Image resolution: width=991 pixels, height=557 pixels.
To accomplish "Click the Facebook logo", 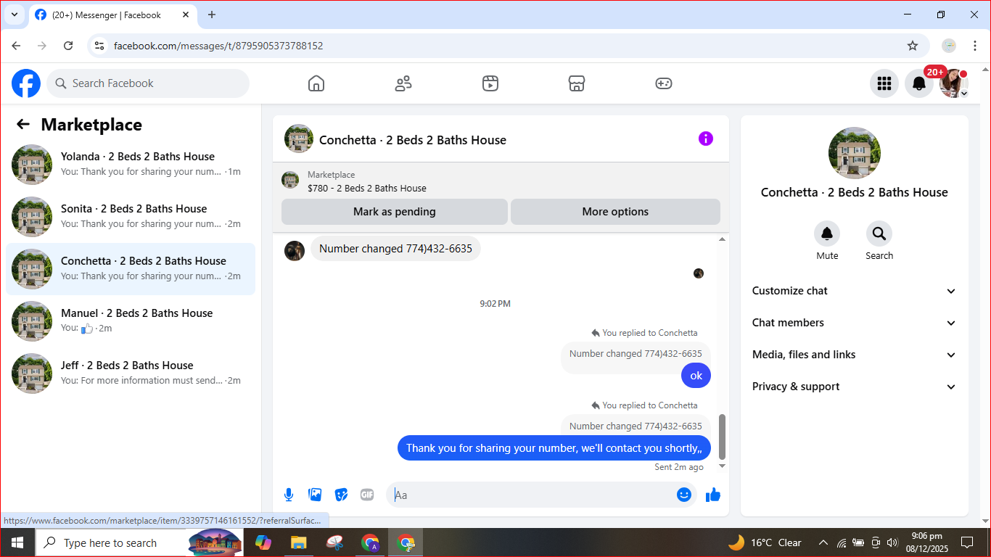I will (26, 83).
